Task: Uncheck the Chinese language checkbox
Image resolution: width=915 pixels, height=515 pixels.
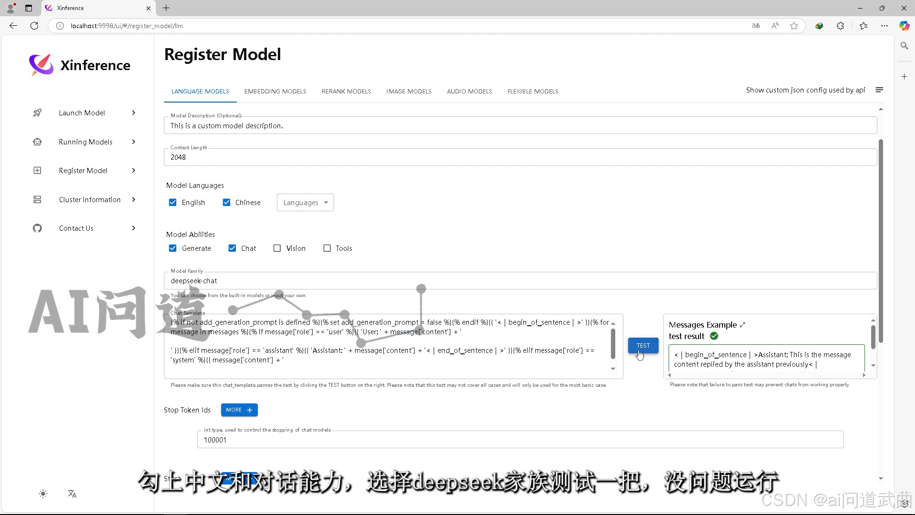Action: pyautogui.click(x=227, y=203)
